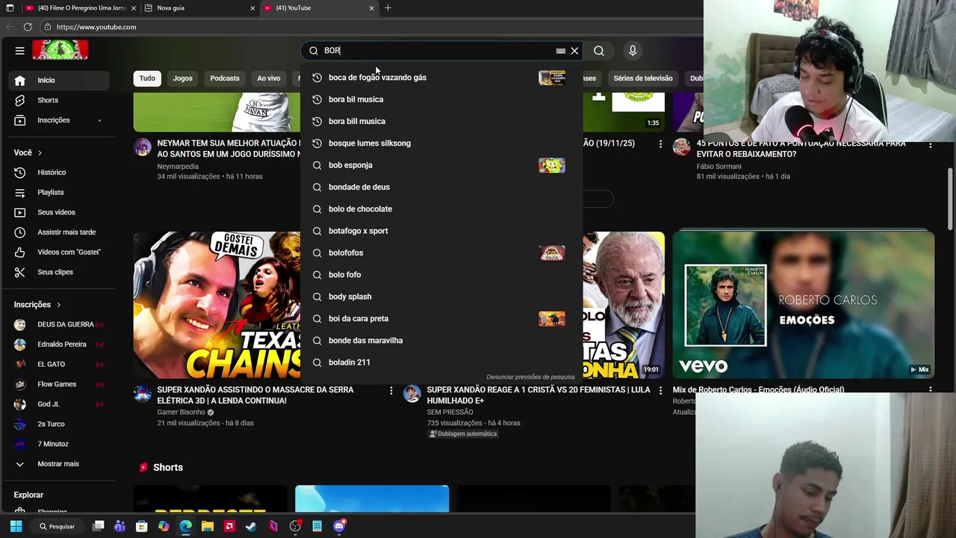The image size is (956, 538).
Task: Start voice search with the microphone icon
Action: coord(633,51)
